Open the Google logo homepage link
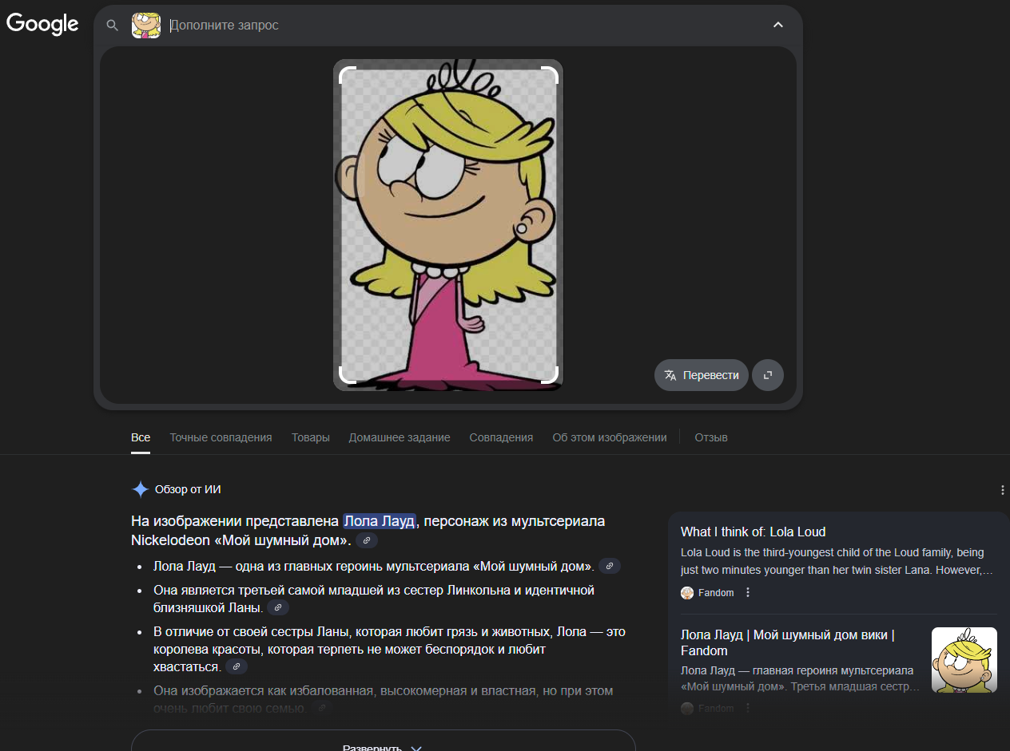The height and width of the screenshot is (751, 1010). click(x=42, y=24)
